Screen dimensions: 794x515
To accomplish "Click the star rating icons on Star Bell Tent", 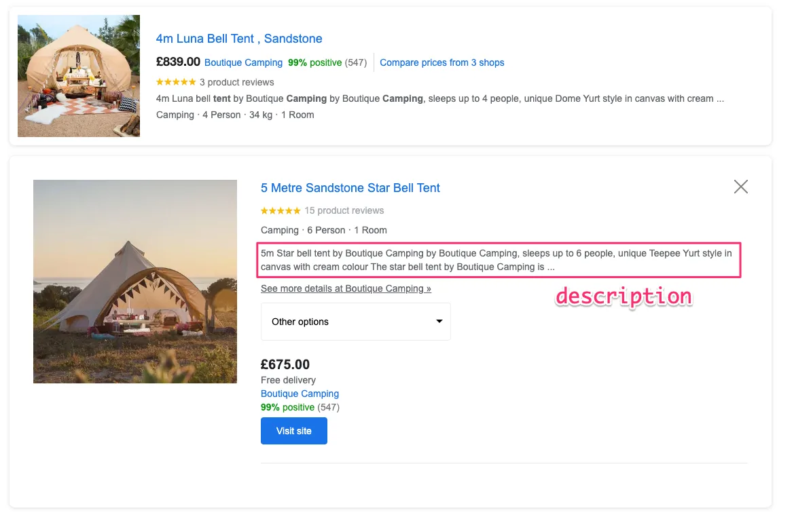I will [280, 210].
